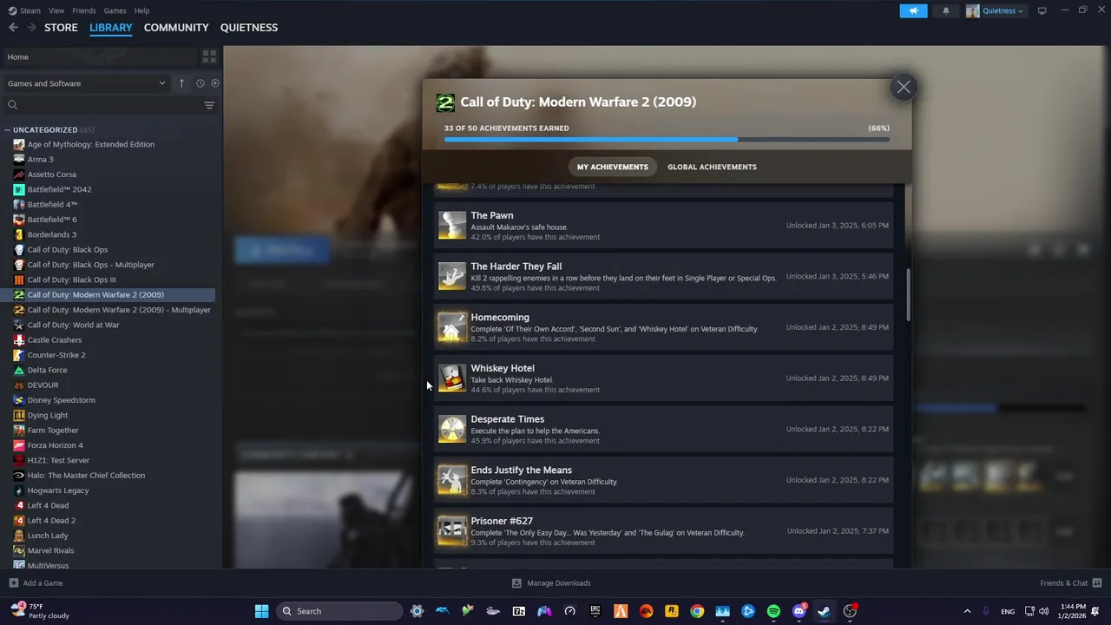Image resolution: width=1111 pixels, height=625 pixels.
Task: Close the achievements dialog
Action: pos(904,87)
